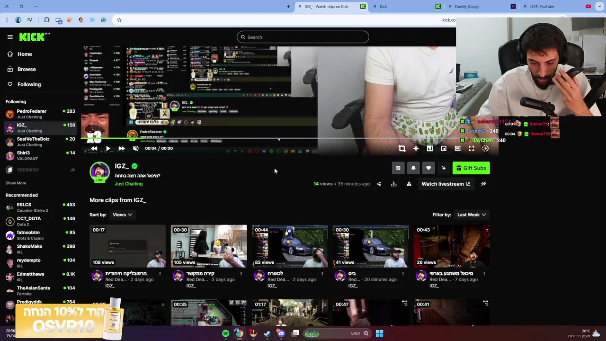Download the clip

pos(394,184)
